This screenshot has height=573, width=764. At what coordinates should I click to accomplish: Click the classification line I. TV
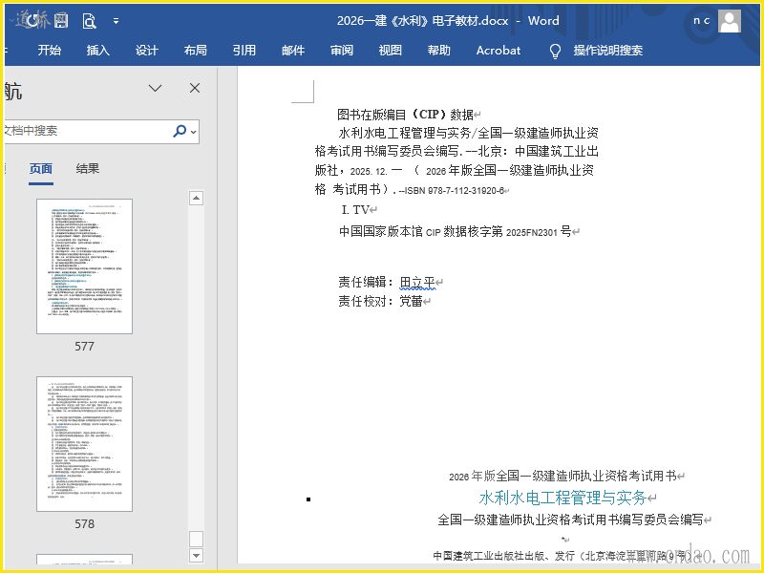point(355,210)
